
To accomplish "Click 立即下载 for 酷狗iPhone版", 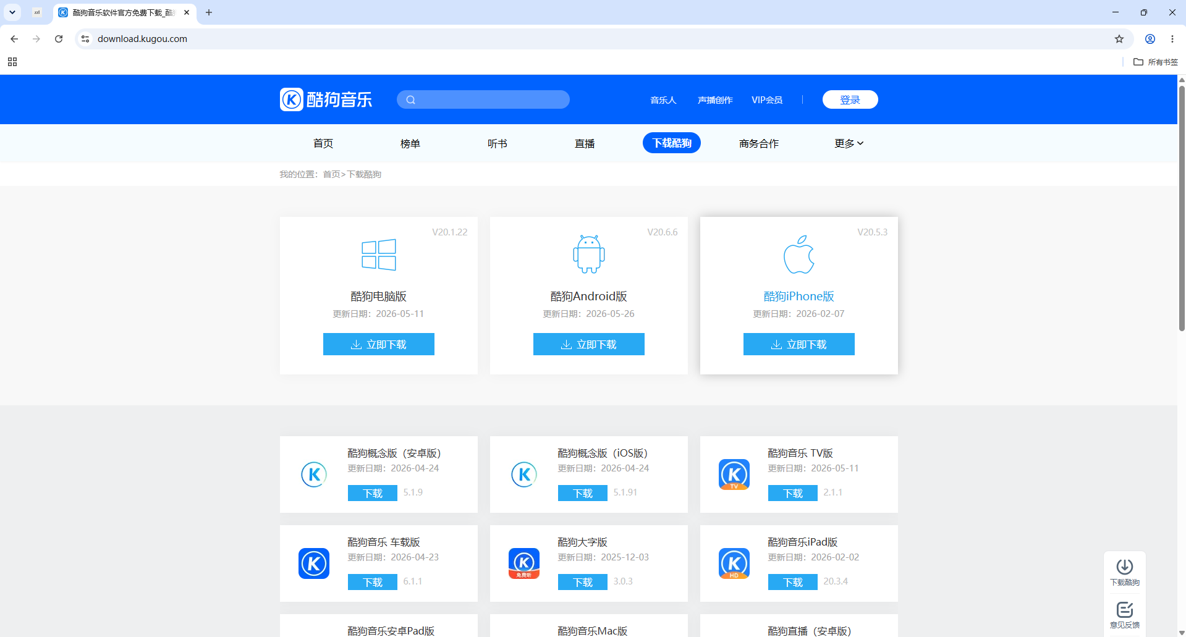I will click(799, 344).
